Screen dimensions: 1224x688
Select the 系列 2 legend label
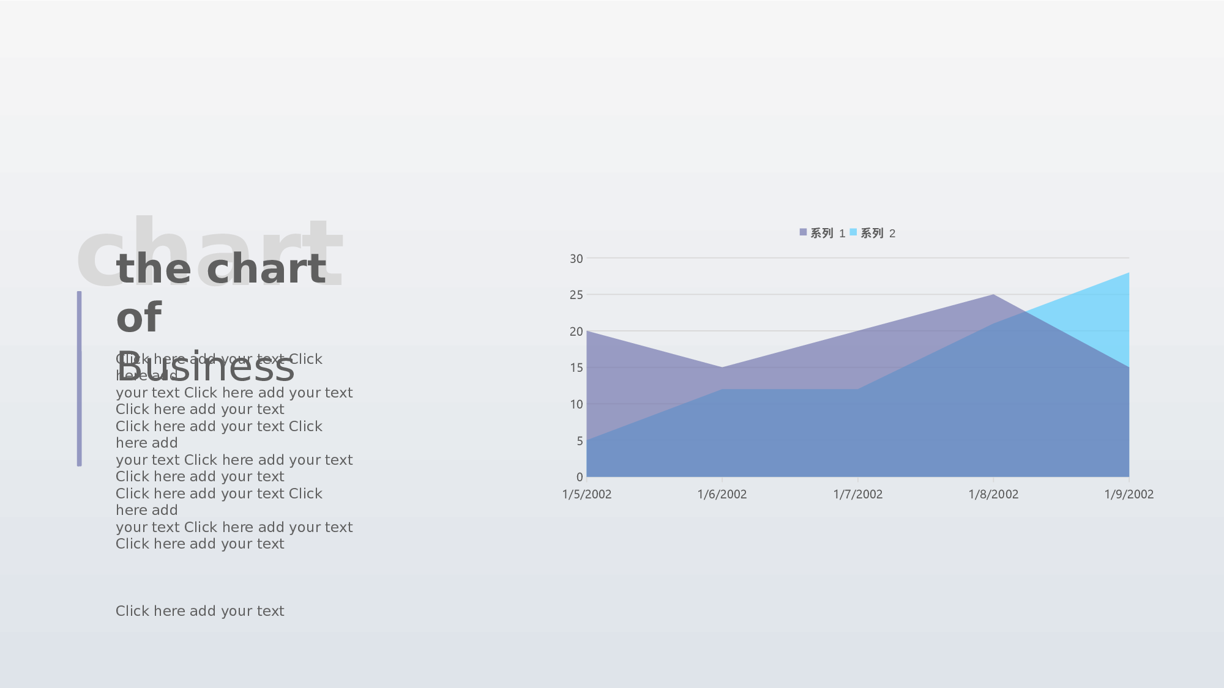878,233
